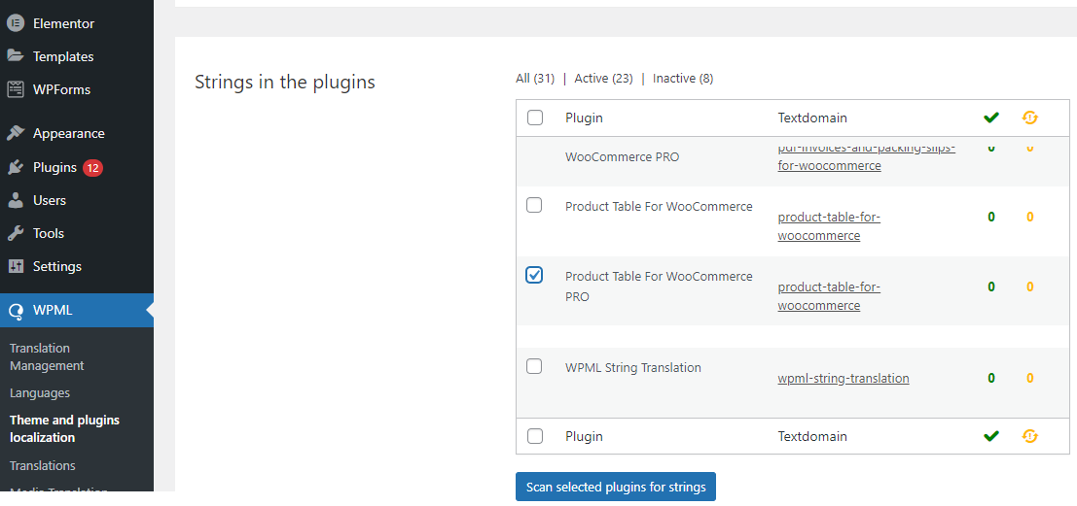Click green 0 in Product Table For WooCommerce PRO row
Viewport: 1077px width, 506px height.
click(991, 287)
